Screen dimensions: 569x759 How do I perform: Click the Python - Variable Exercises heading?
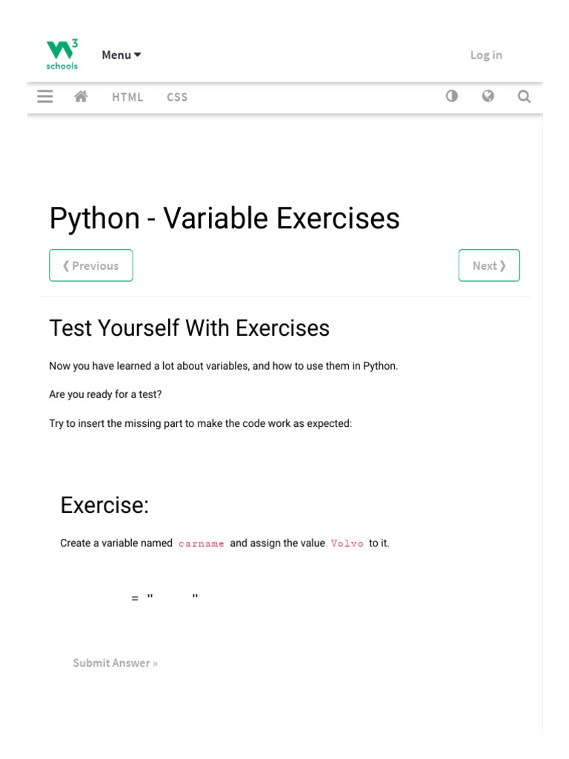click(x=224, y=219)
